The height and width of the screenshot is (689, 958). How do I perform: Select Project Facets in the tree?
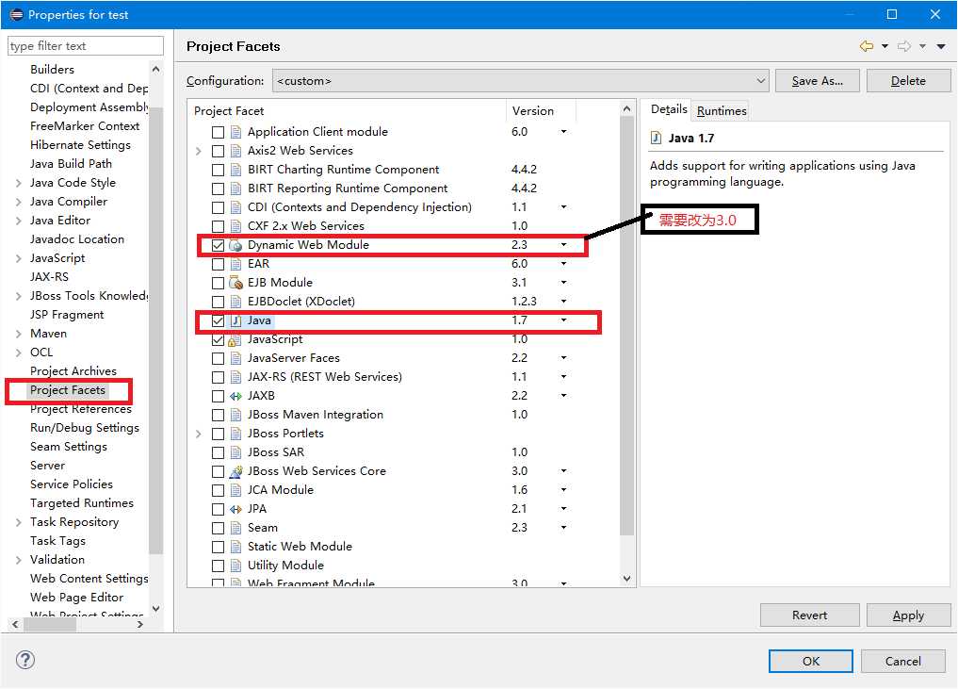coord(68,390)
